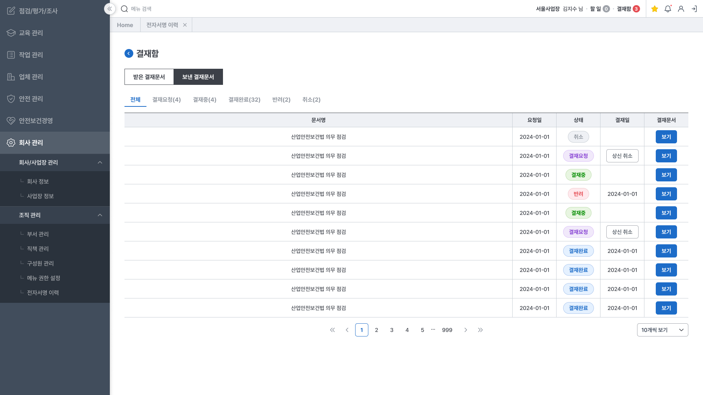703x395 pixels.
Task: Select the 보낸 결재문서 toggle
Action: pyautogui.click(x=198, y=77)
